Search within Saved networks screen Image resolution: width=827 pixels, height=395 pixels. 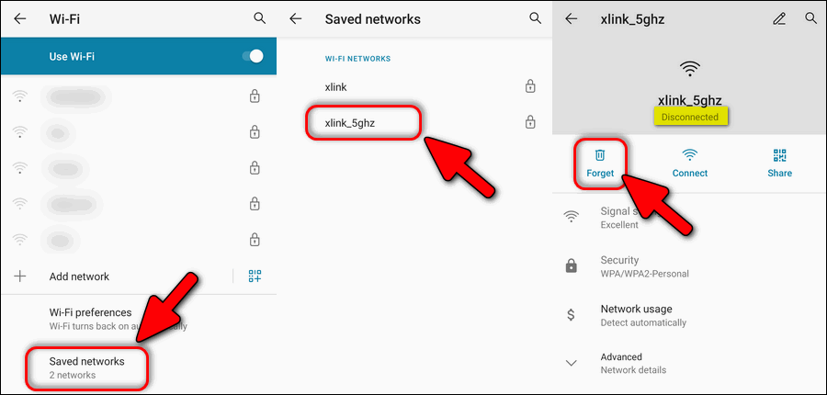pos(536,18)
